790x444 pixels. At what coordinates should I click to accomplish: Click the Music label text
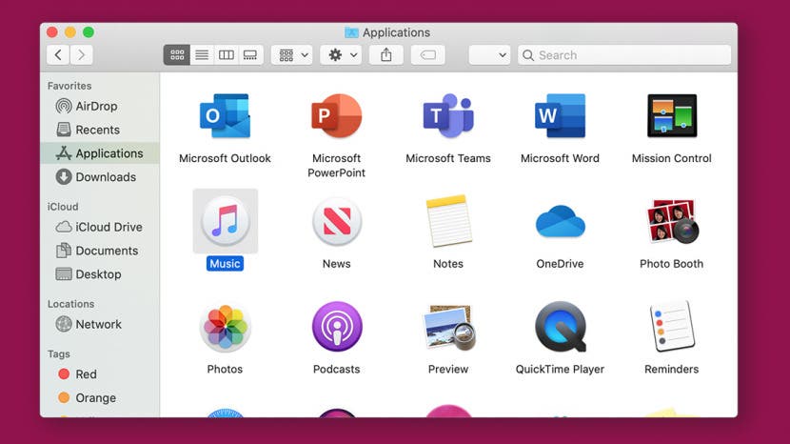coord(225,263)
